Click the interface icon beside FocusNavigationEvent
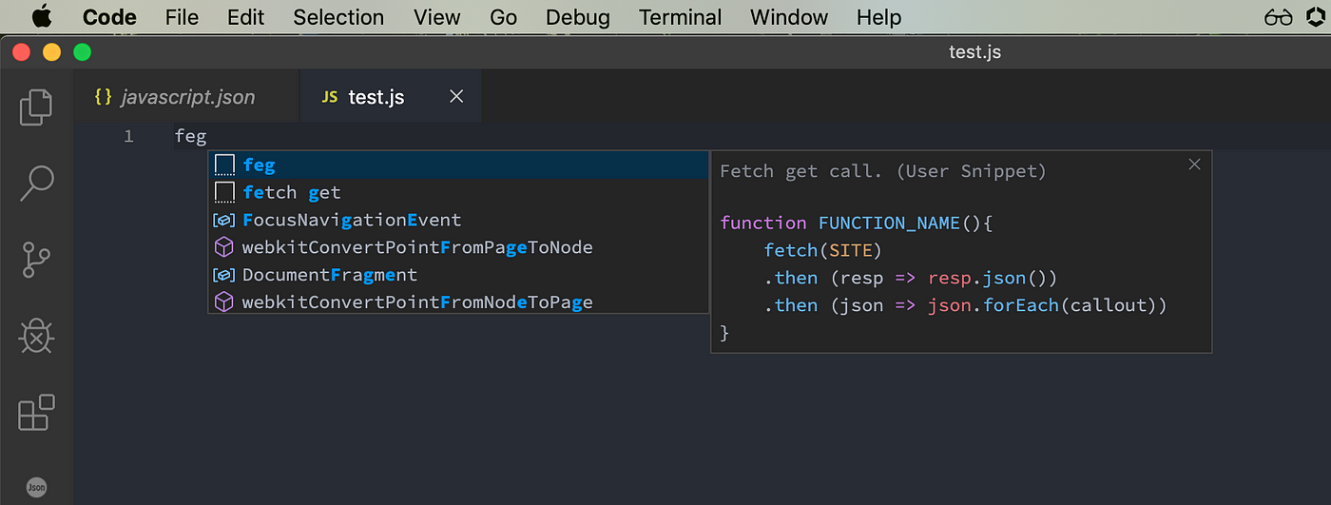The image size is (1331, 505). pyautogui.click(x=224, y=221)
